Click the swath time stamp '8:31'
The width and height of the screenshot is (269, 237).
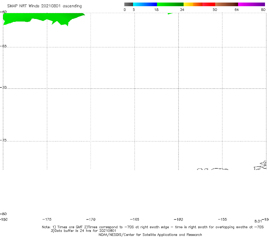(x=258, y=221)
